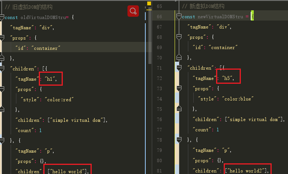
Task: Click the "h1" tagName value
Action: 51,79
